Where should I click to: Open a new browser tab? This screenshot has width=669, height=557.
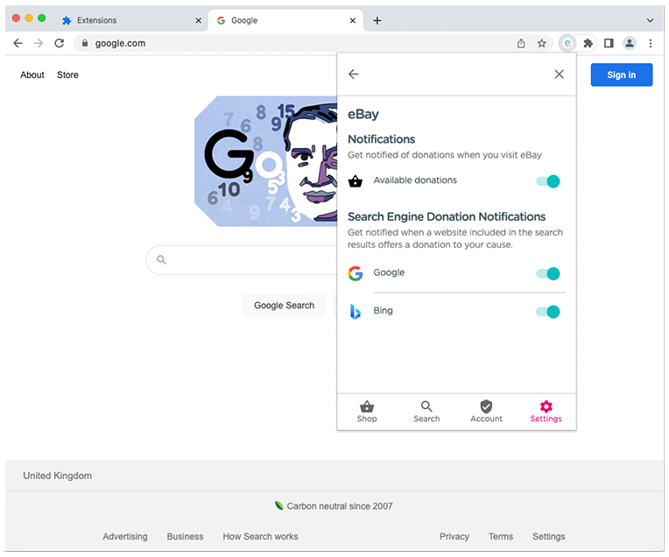click(x=377, y=20)
